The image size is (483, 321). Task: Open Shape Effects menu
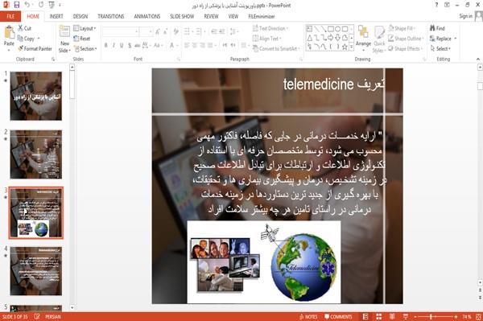click(x=406, y=48)
